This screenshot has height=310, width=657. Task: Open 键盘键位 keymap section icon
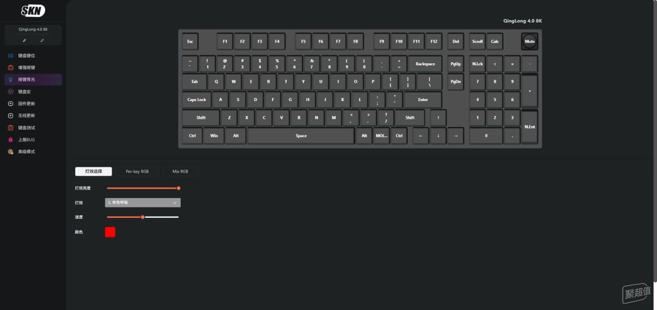pos(10,55)
